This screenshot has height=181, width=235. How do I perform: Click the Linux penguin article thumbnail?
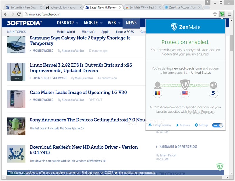tap(16, 72)
